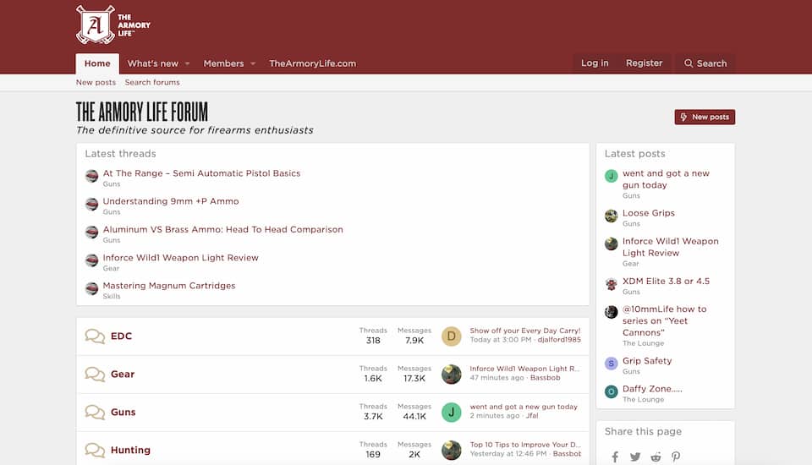The width and height of the screenshot is (812, 465).
Task: Click avatar beside @10mmLife Yeet Cannons post
Action: point(611,312)
